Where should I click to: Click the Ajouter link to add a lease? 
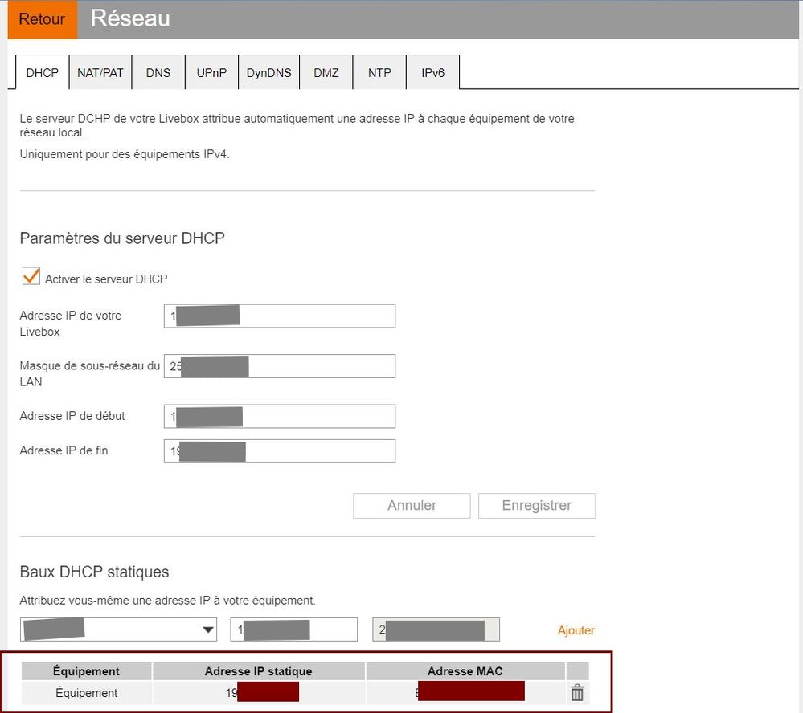[576, 631]
